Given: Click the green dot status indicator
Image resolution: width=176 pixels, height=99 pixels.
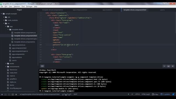Looking at the screenshot, I should click(128, 94).
